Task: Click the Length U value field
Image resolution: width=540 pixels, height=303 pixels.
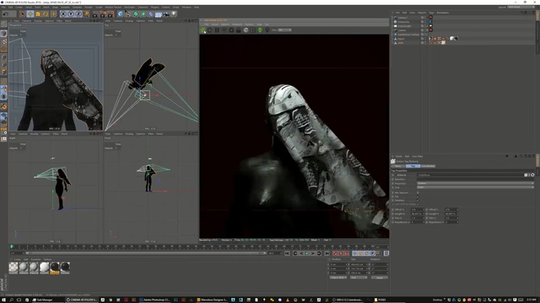Action: 417,214
